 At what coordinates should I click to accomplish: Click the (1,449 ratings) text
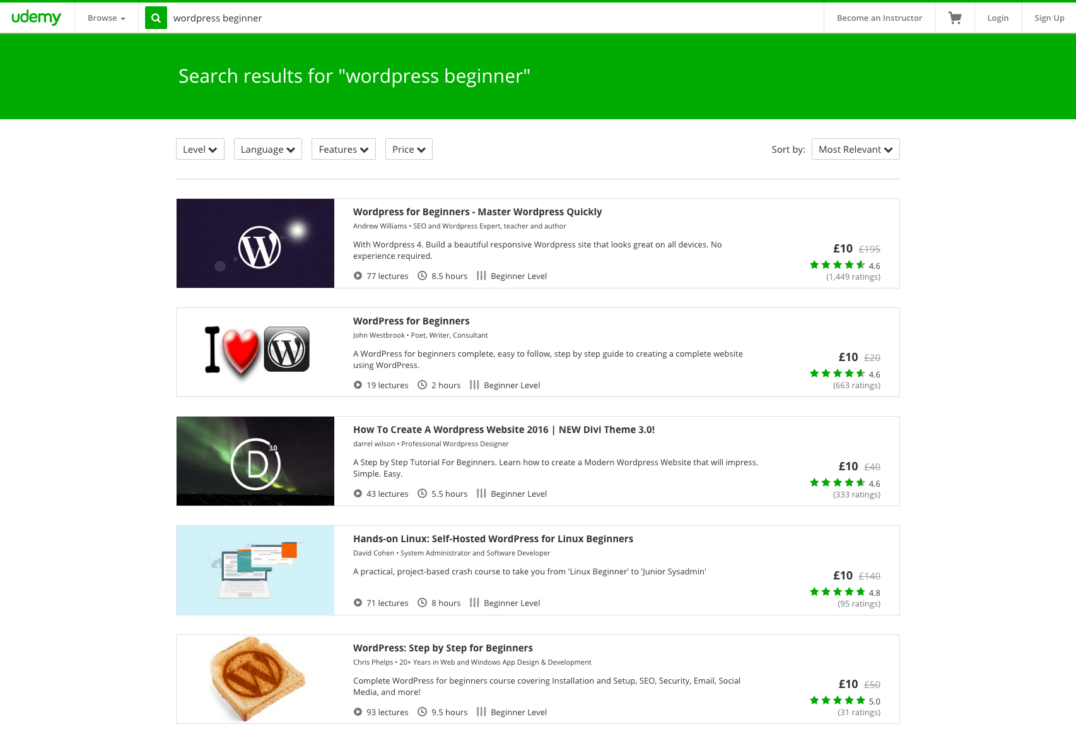(x=853, y=277)
